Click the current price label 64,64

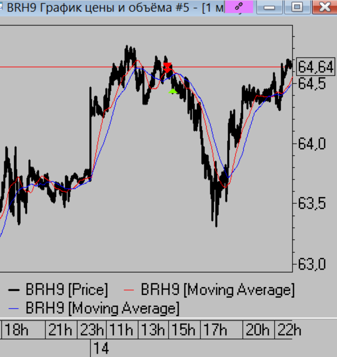(x=315, y=67)
